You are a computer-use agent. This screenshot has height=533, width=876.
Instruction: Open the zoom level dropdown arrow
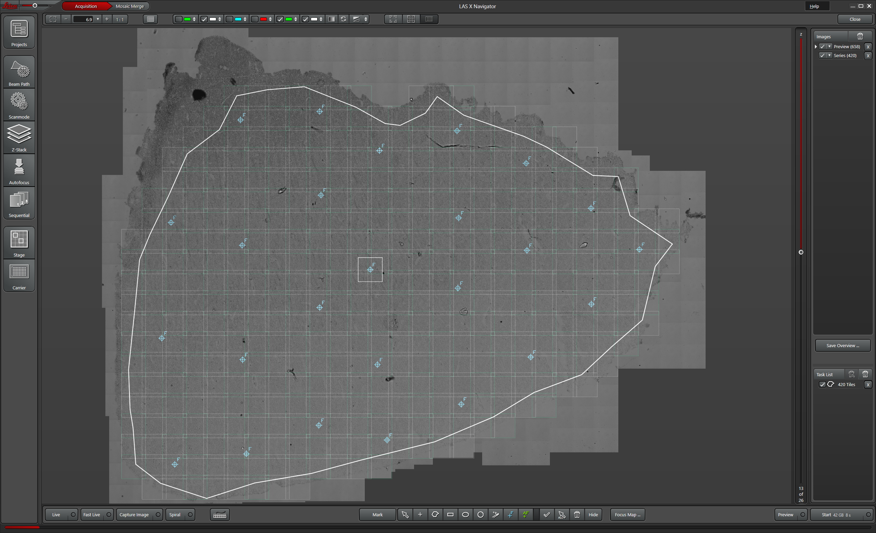pyautogui.click(x=98, y=19)
